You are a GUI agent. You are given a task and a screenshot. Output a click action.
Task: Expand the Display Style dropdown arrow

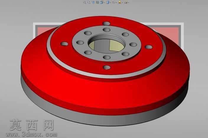(x=110, y=3)
